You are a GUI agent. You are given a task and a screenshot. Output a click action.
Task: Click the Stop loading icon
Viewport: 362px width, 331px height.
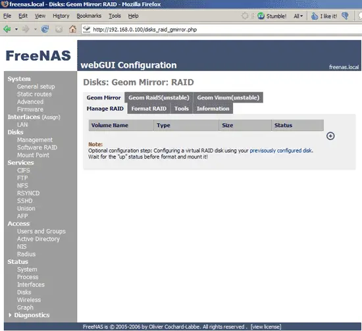click(x=59, y=30)
